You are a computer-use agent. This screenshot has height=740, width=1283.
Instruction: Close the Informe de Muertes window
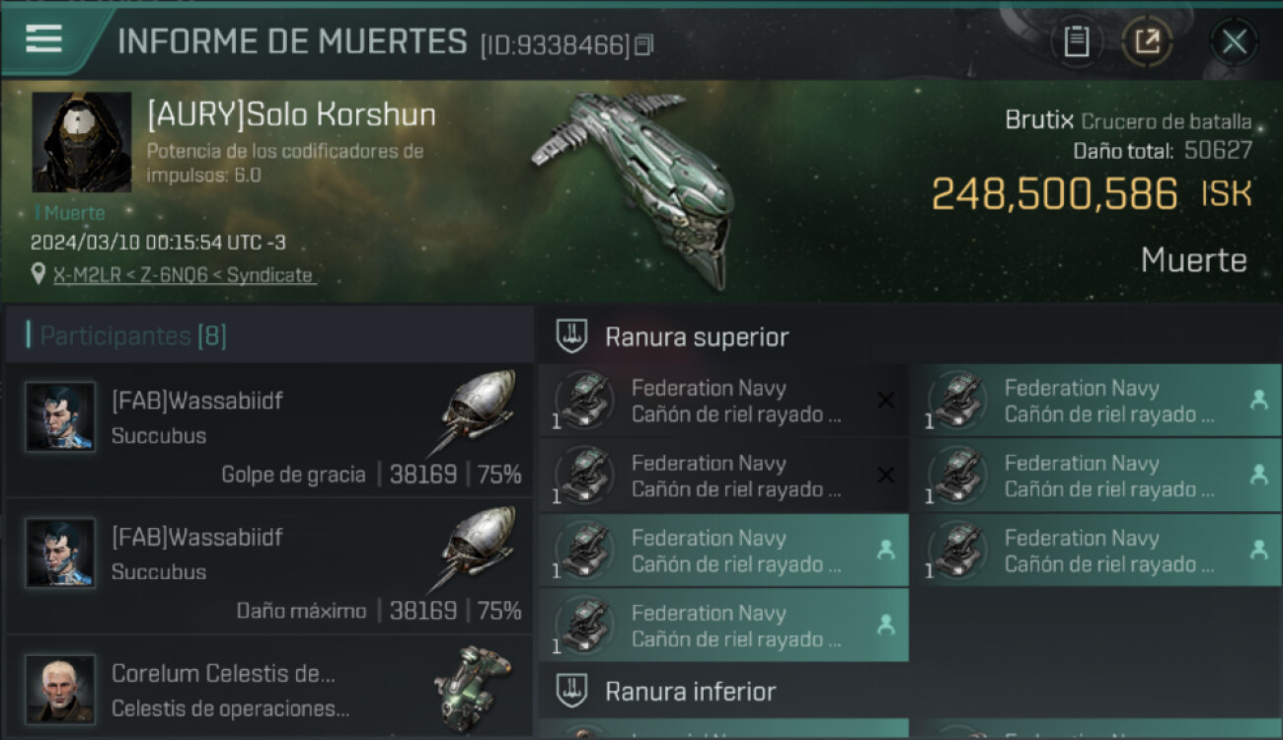[x=1234, y=41]
